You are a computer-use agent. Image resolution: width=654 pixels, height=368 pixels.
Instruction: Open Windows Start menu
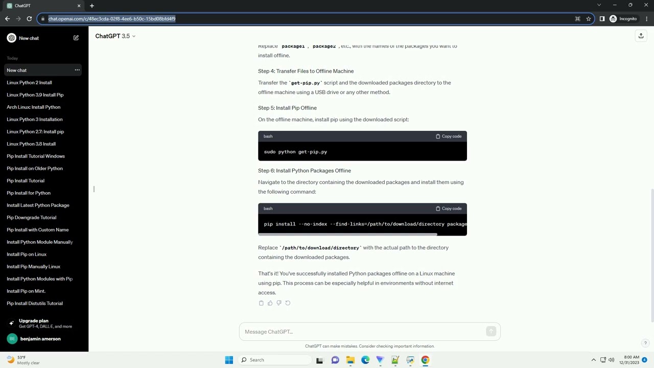229,360
